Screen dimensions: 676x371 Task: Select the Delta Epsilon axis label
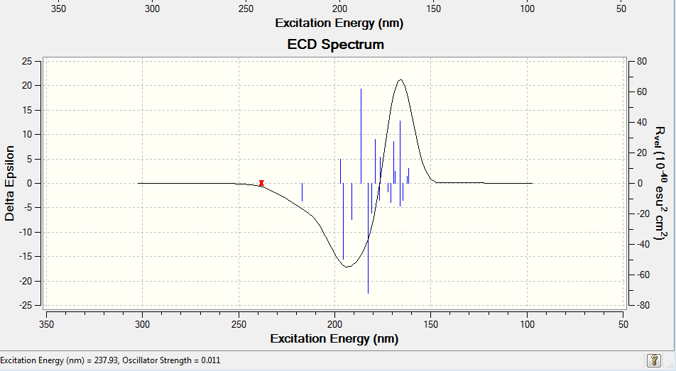point(9,183)
